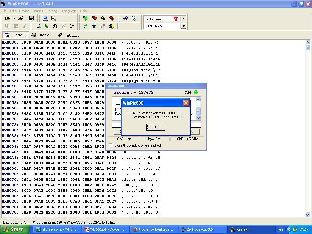Viewport: 312px width, 234px height.
Task: Click the hex view scrollbar down arrow
Action: coord(307,215)
